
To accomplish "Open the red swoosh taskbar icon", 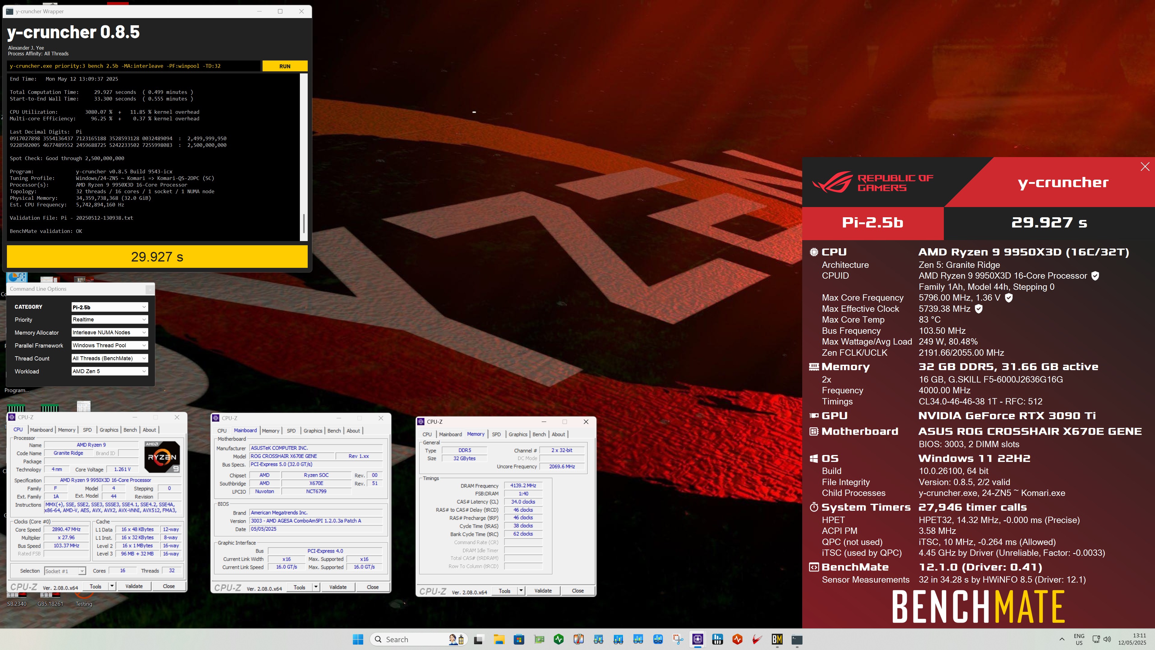I will 757,640.
